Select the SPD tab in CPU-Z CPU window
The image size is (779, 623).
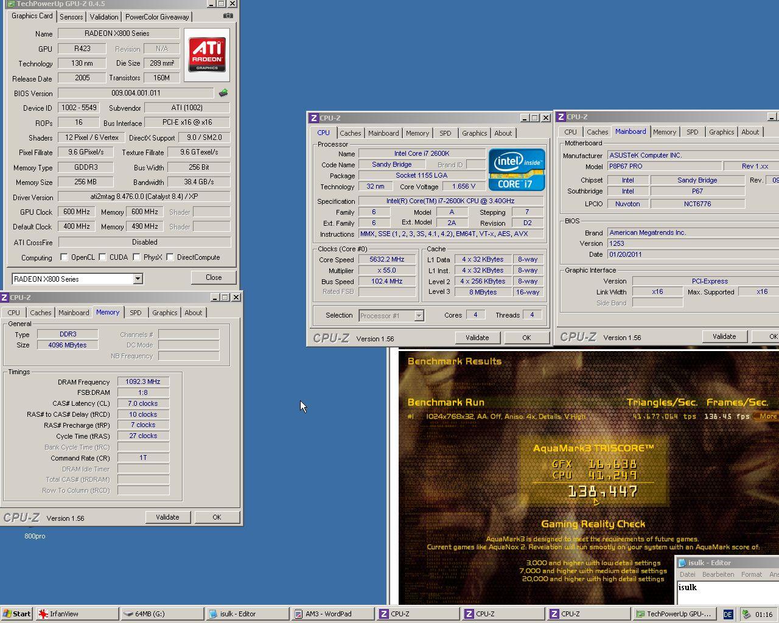tap(445, 133)
